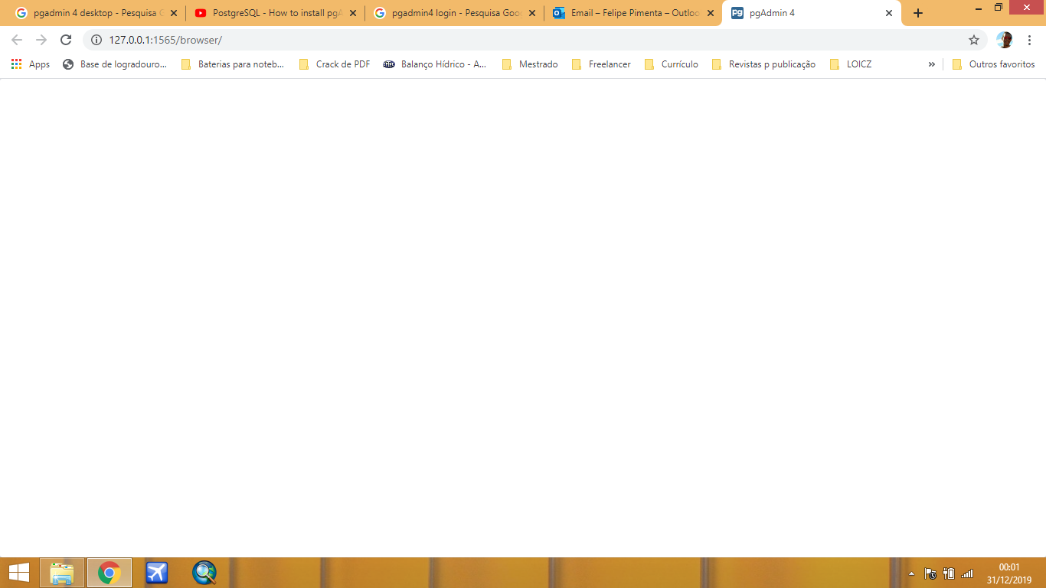
Task: Open the Outros favoritos folder
Action: tap(993, 64)
